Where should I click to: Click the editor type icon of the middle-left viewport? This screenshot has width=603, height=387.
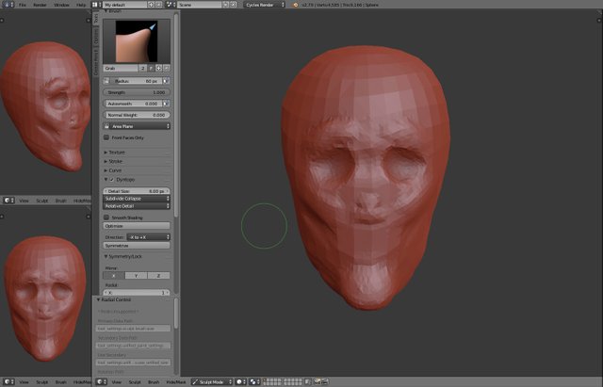point(7,200)
